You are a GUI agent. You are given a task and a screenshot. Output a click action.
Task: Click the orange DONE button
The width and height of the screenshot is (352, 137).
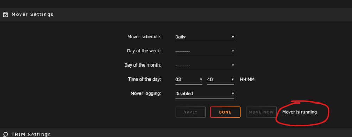[225, 112]
